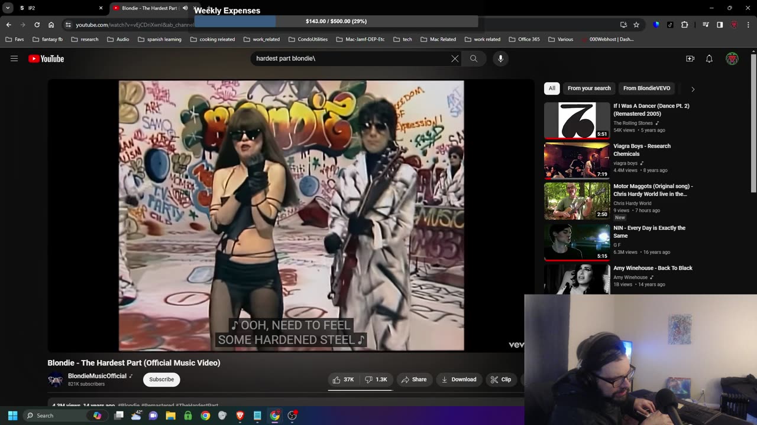Image resolution: width=757 pixels, height=425 pixels.
Task: Open OBS Studio from taskbar
Action: click(x=292, y=416)
